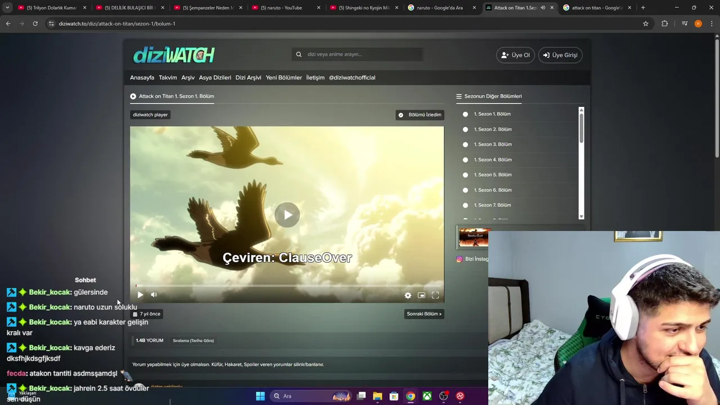The width and height of the screenshot is (720, 405).
Task: Open episode 1. Sezon 7. Bölüm
Action: tap(493, 205)
